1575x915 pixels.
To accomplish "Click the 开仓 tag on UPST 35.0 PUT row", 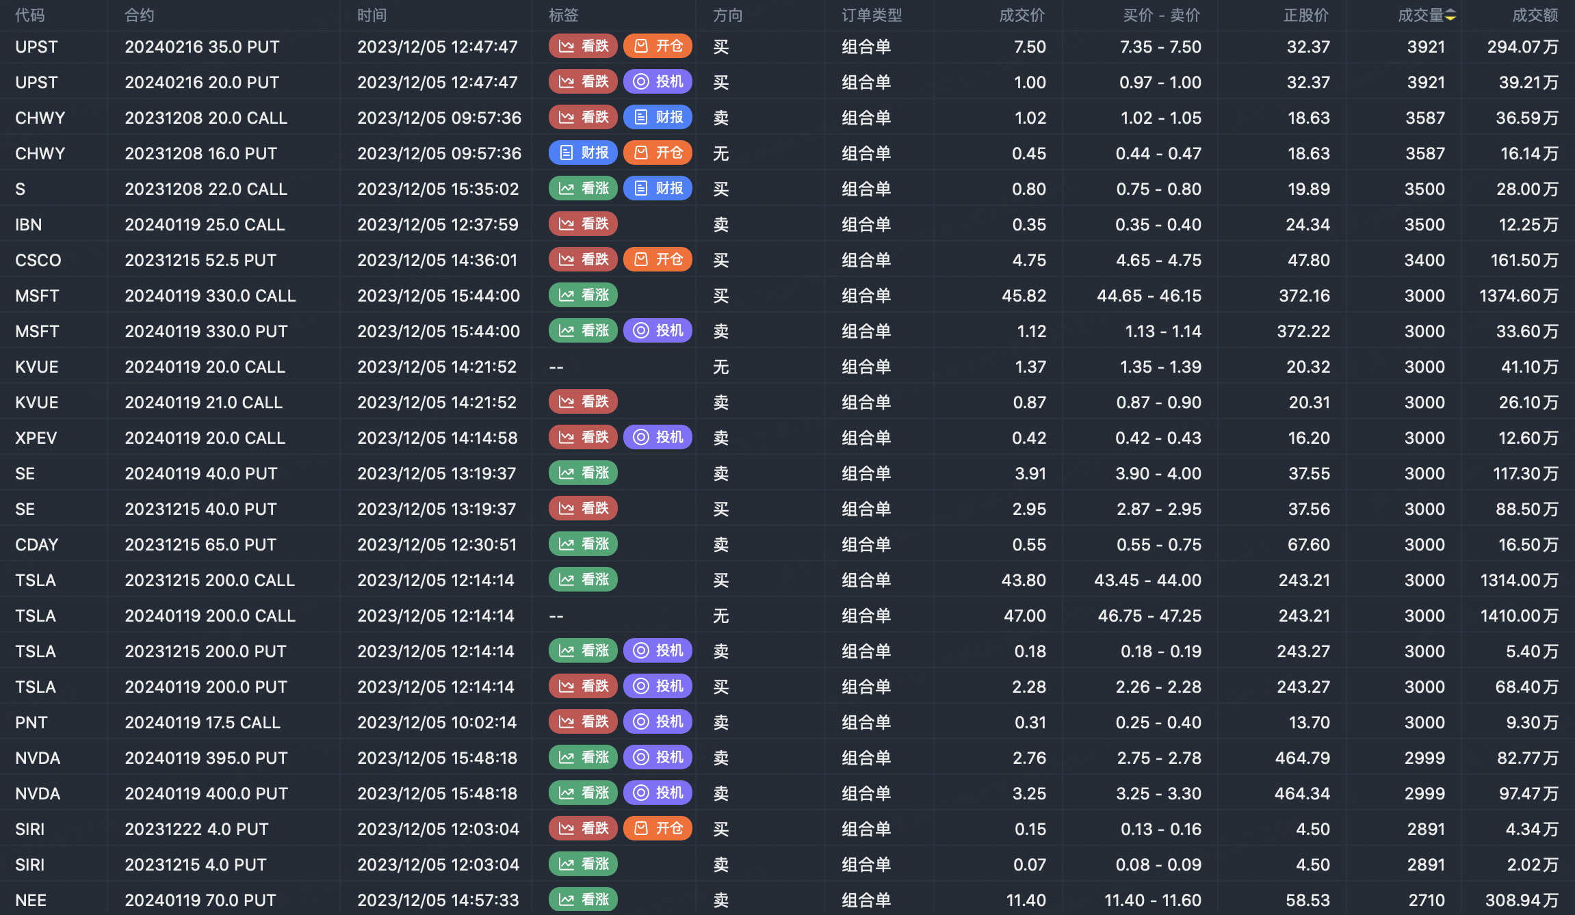I will [658, 46].
